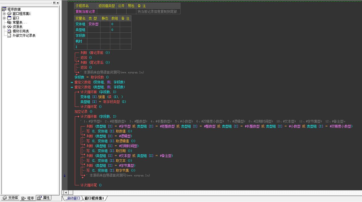Toggle the 公开 cell for 复制当前记录
This screenshot has width=362, height=202.
[121, 11]
